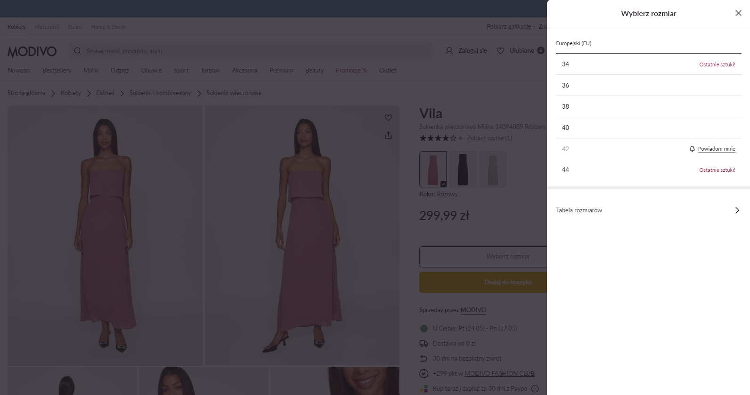
Task: Open Obuwie category menu
Action: click(x=151, y=70)
